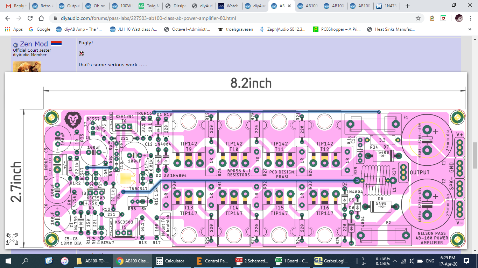
Task: Switch to the Dissipa tab
Action: [175, 6]
